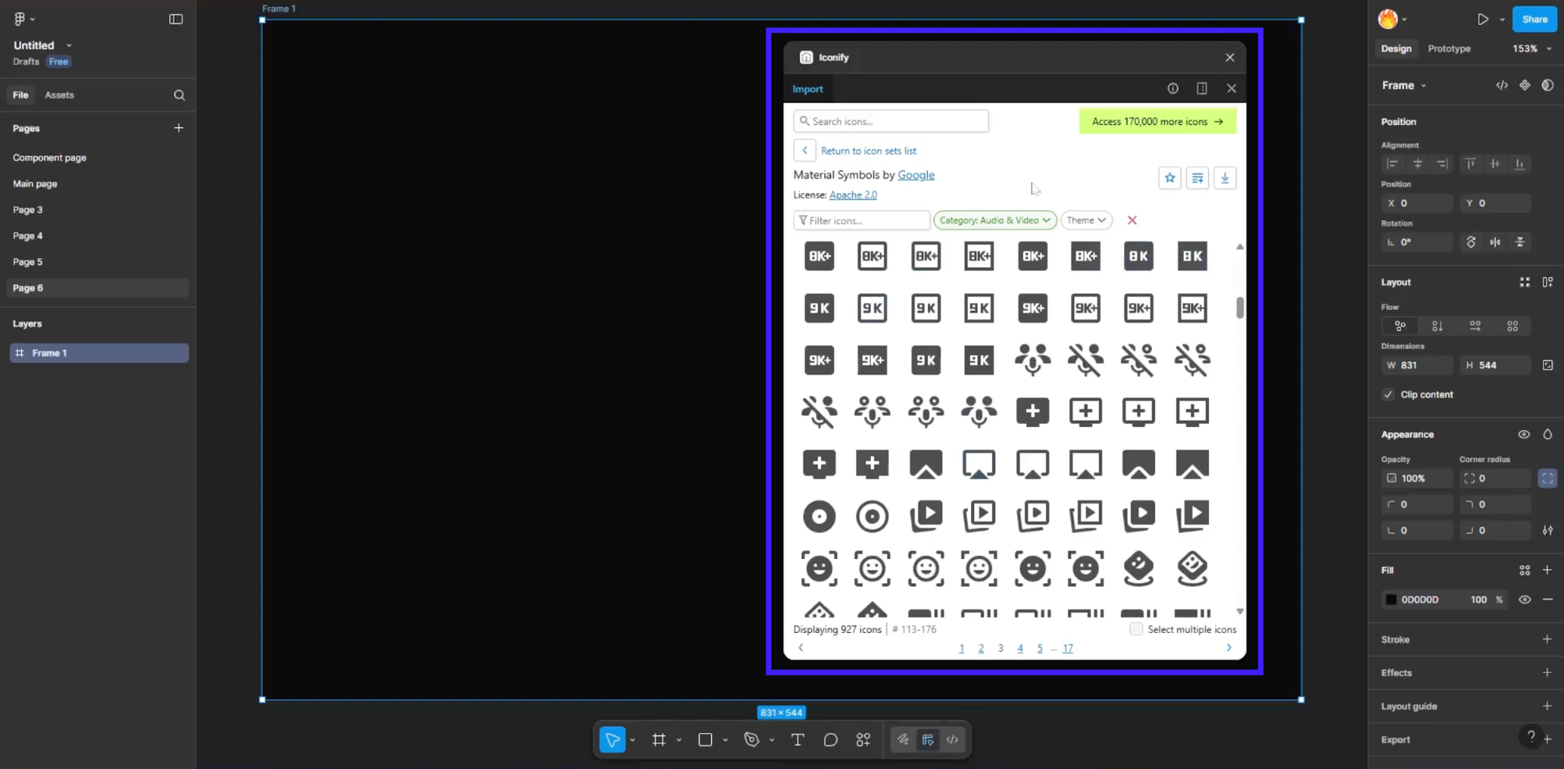The width and height of the screenshot is (1564, 769).
Task: Open the Category: Audio & Video dropdown
Action: 994,220
